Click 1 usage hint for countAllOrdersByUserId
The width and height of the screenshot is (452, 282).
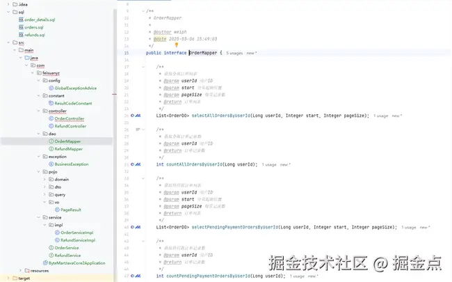[x=269, y=164]
